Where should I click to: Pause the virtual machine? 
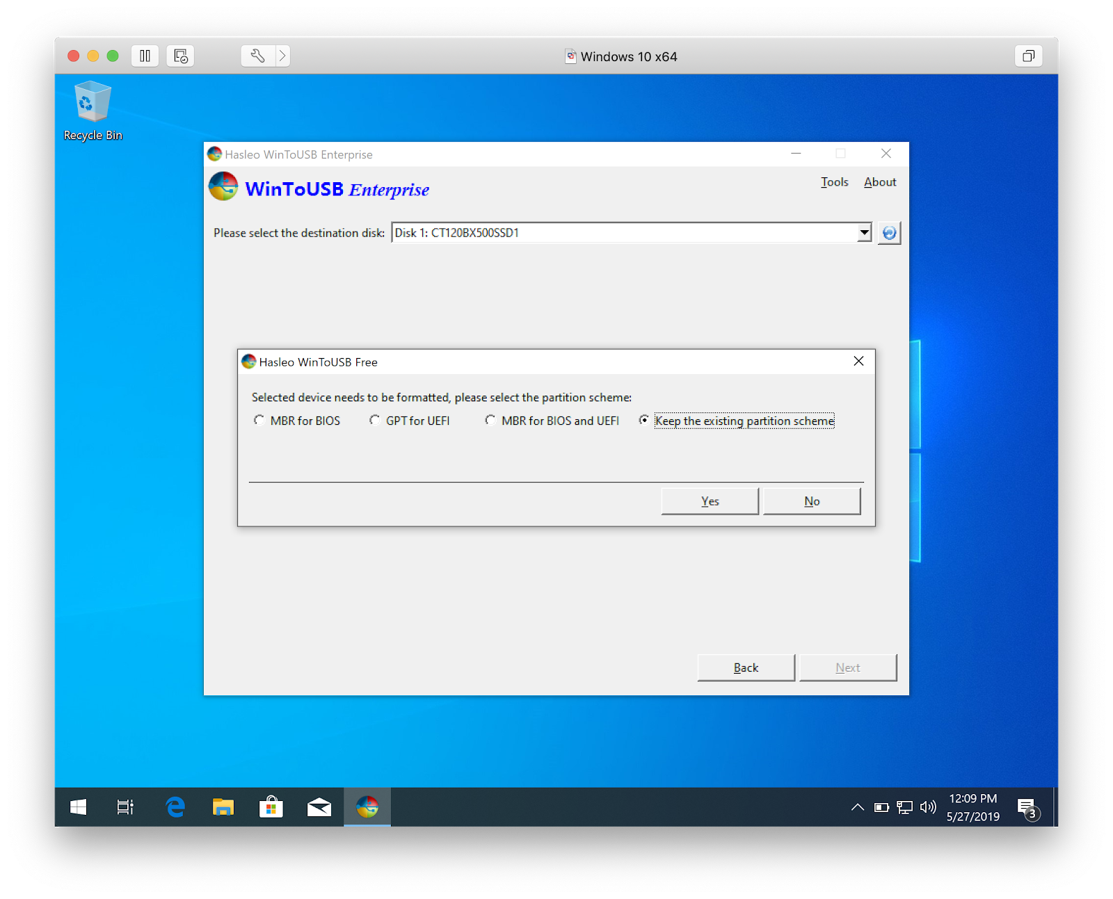[145, 56]
